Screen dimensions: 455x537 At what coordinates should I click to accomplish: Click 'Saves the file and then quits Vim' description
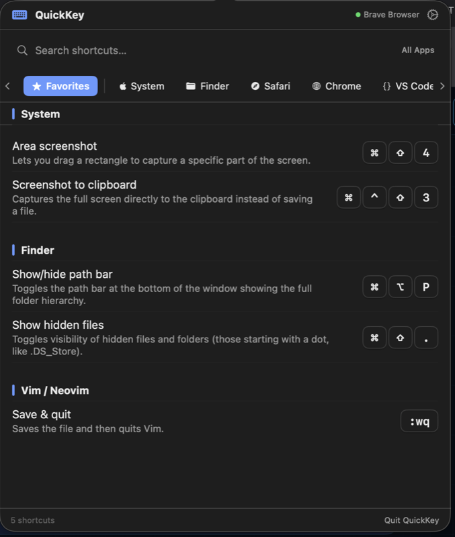pos(88,429)
